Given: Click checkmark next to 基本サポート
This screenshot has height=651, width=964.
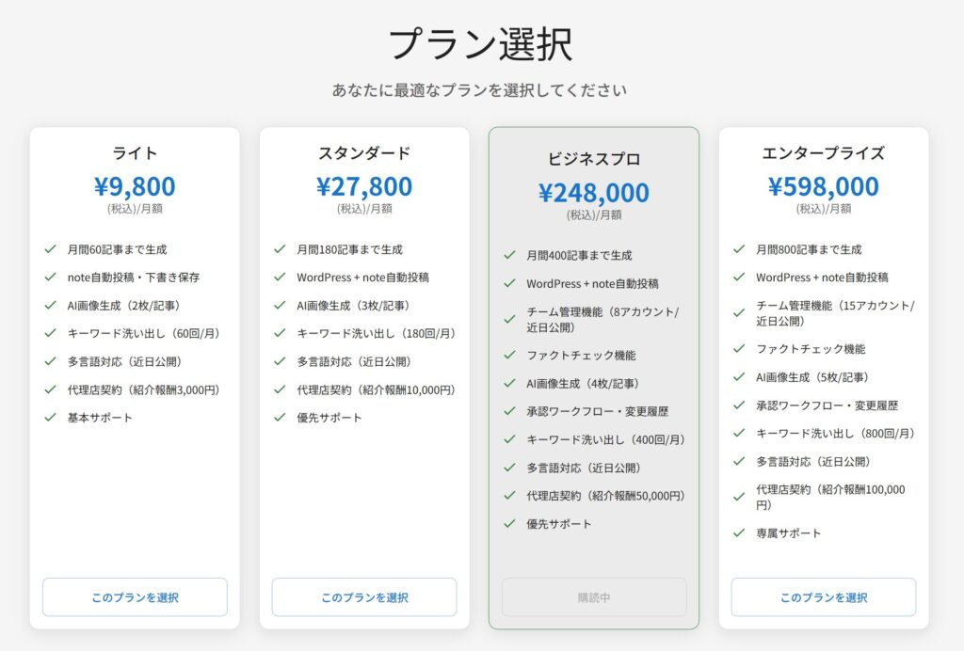Looking at the screenshot, I should (50, 418).
